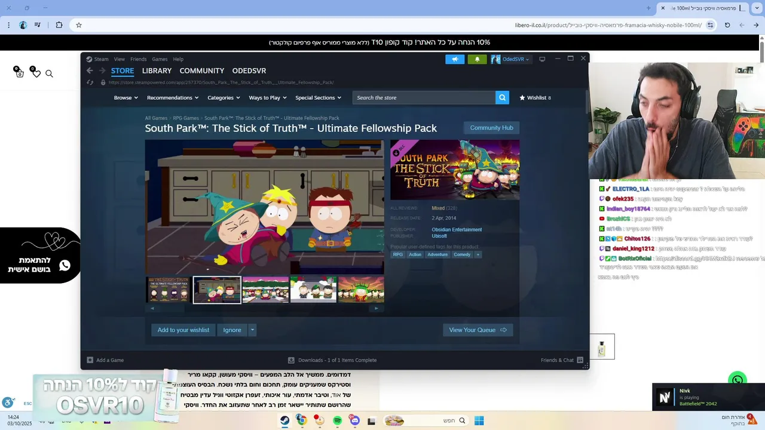Reload the Steam store page

click(x=90, y=82)
